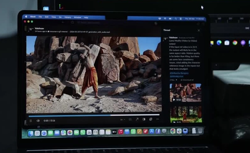Open Messages from the Dock
Image resolution: width=250 pixels, height=153 pixels.
50,133
